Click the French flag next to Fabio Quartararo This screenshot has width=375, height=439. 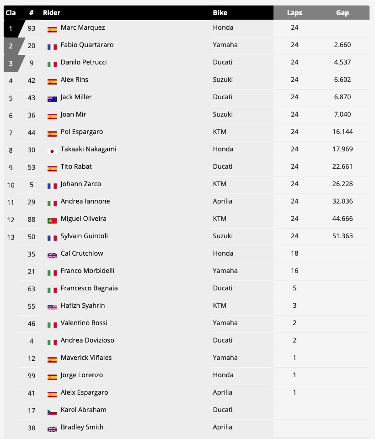52,47
